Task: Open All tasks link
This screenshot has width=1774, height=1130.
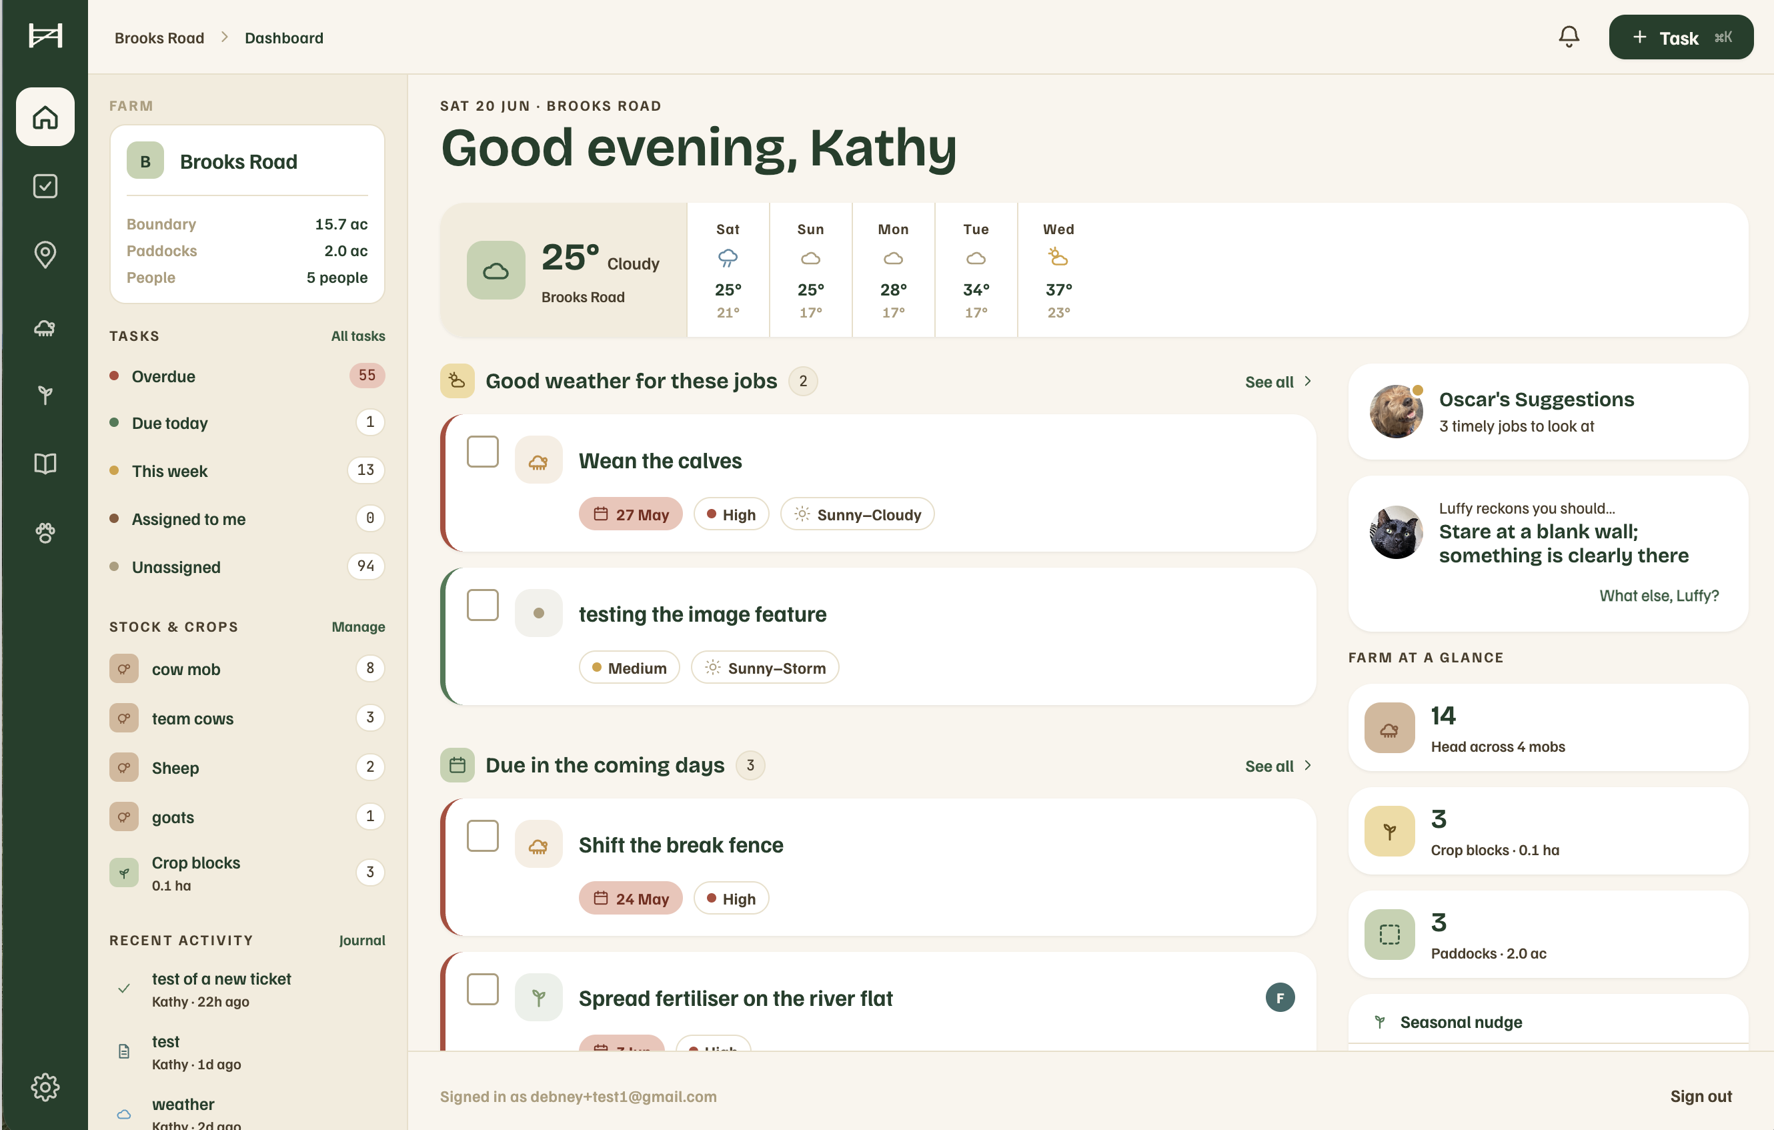Action: [x=358, y=336]
